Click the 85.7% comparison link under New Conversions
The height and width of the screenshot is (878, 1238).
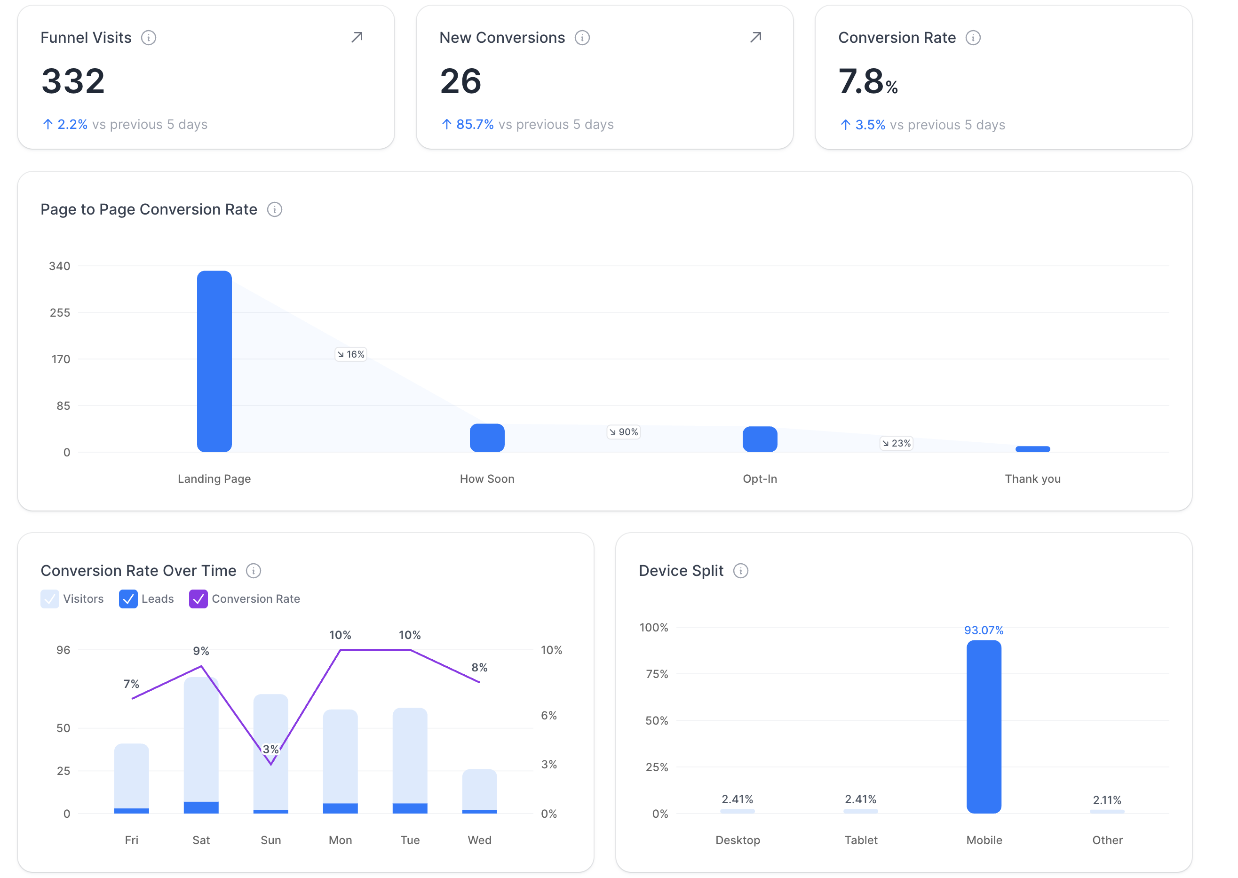pyautogui.click(x=475, y=124)
